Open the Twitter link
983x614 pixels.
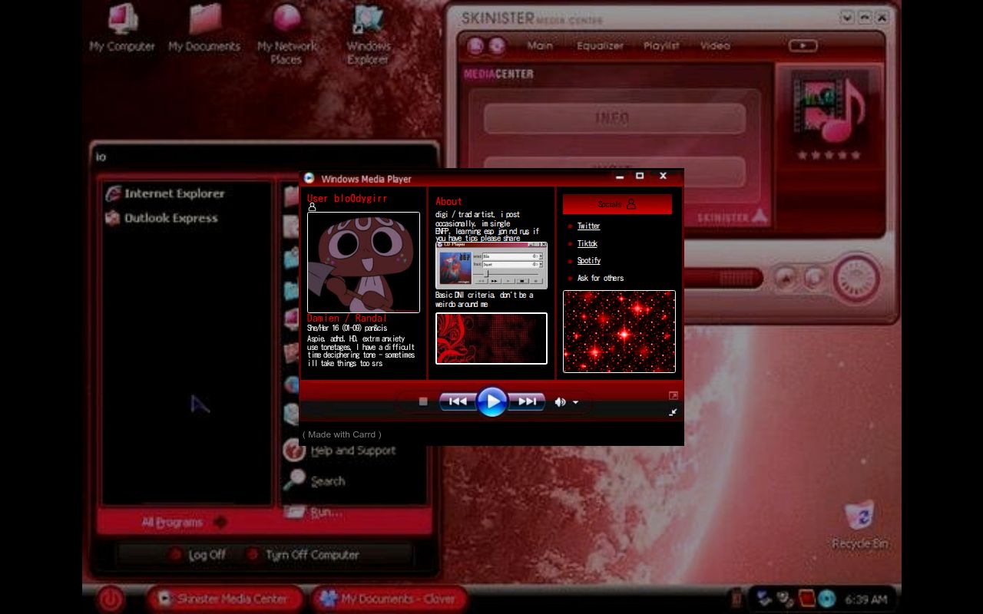pyautogui.click(x=588, y=226)
